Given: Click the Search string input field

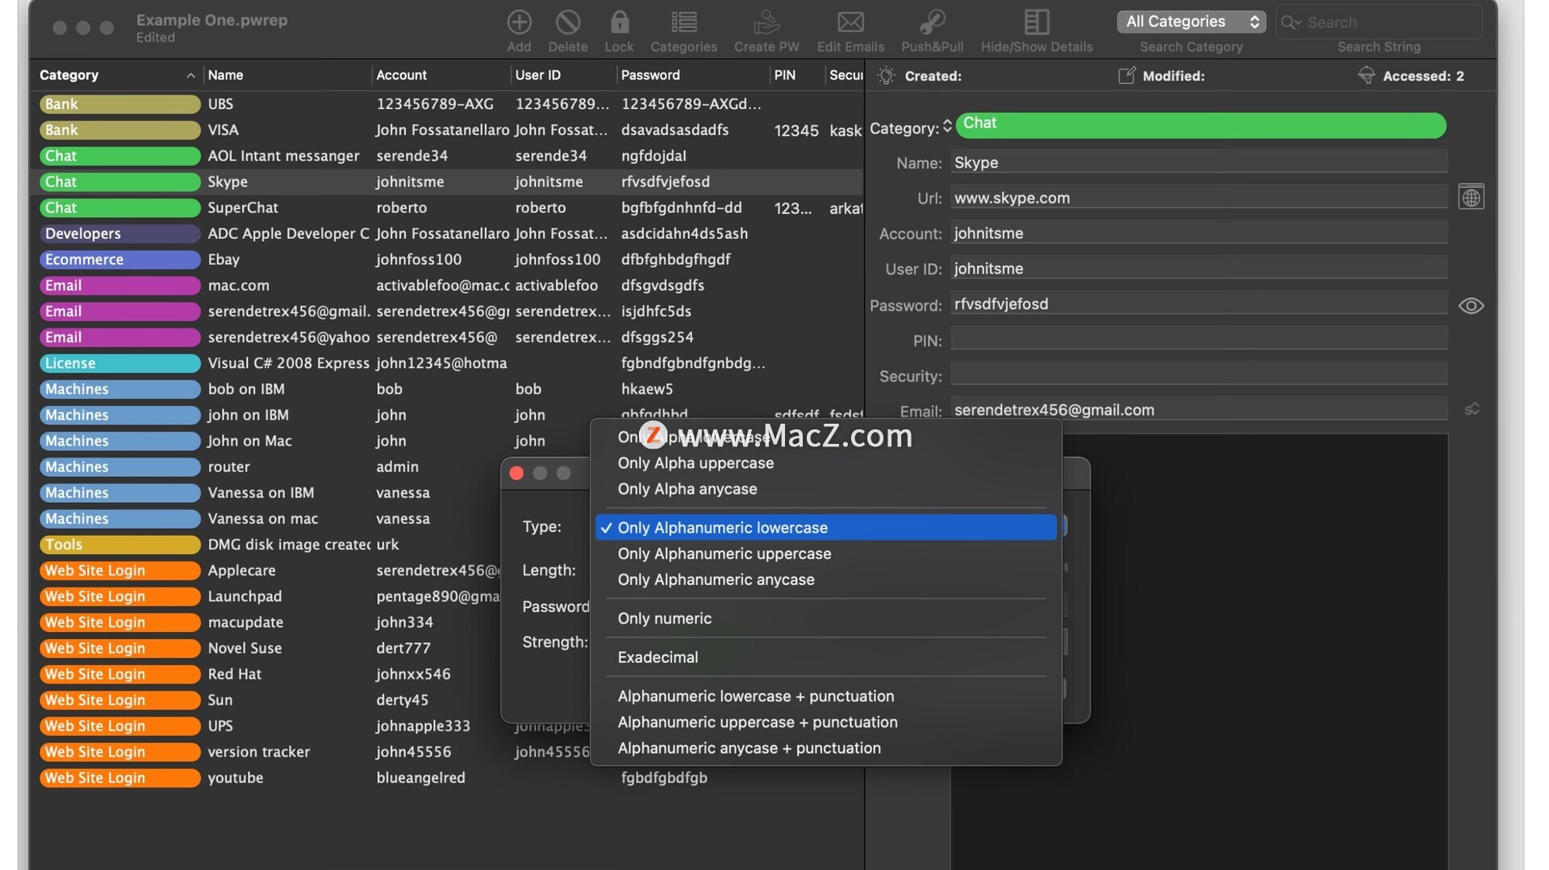Looking at the screenshot, I should [1379, 23].
